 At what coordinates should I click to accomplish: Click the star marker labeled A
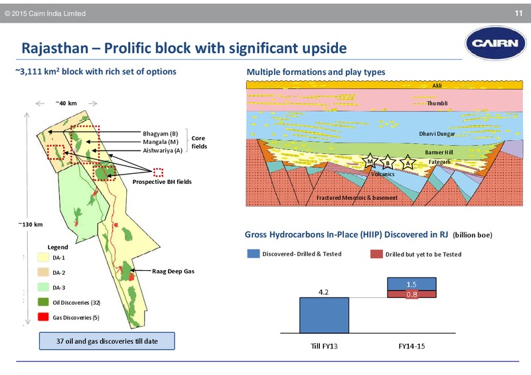coord(408,163)
